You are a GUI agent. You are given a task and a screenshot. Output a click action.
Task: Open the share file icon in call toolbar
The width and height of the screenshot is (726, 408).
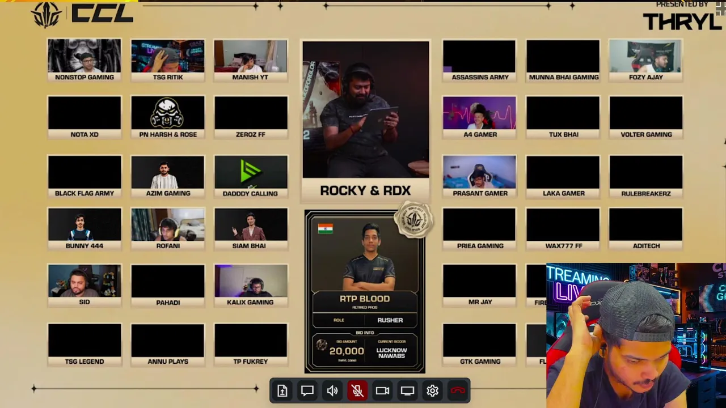282,390
